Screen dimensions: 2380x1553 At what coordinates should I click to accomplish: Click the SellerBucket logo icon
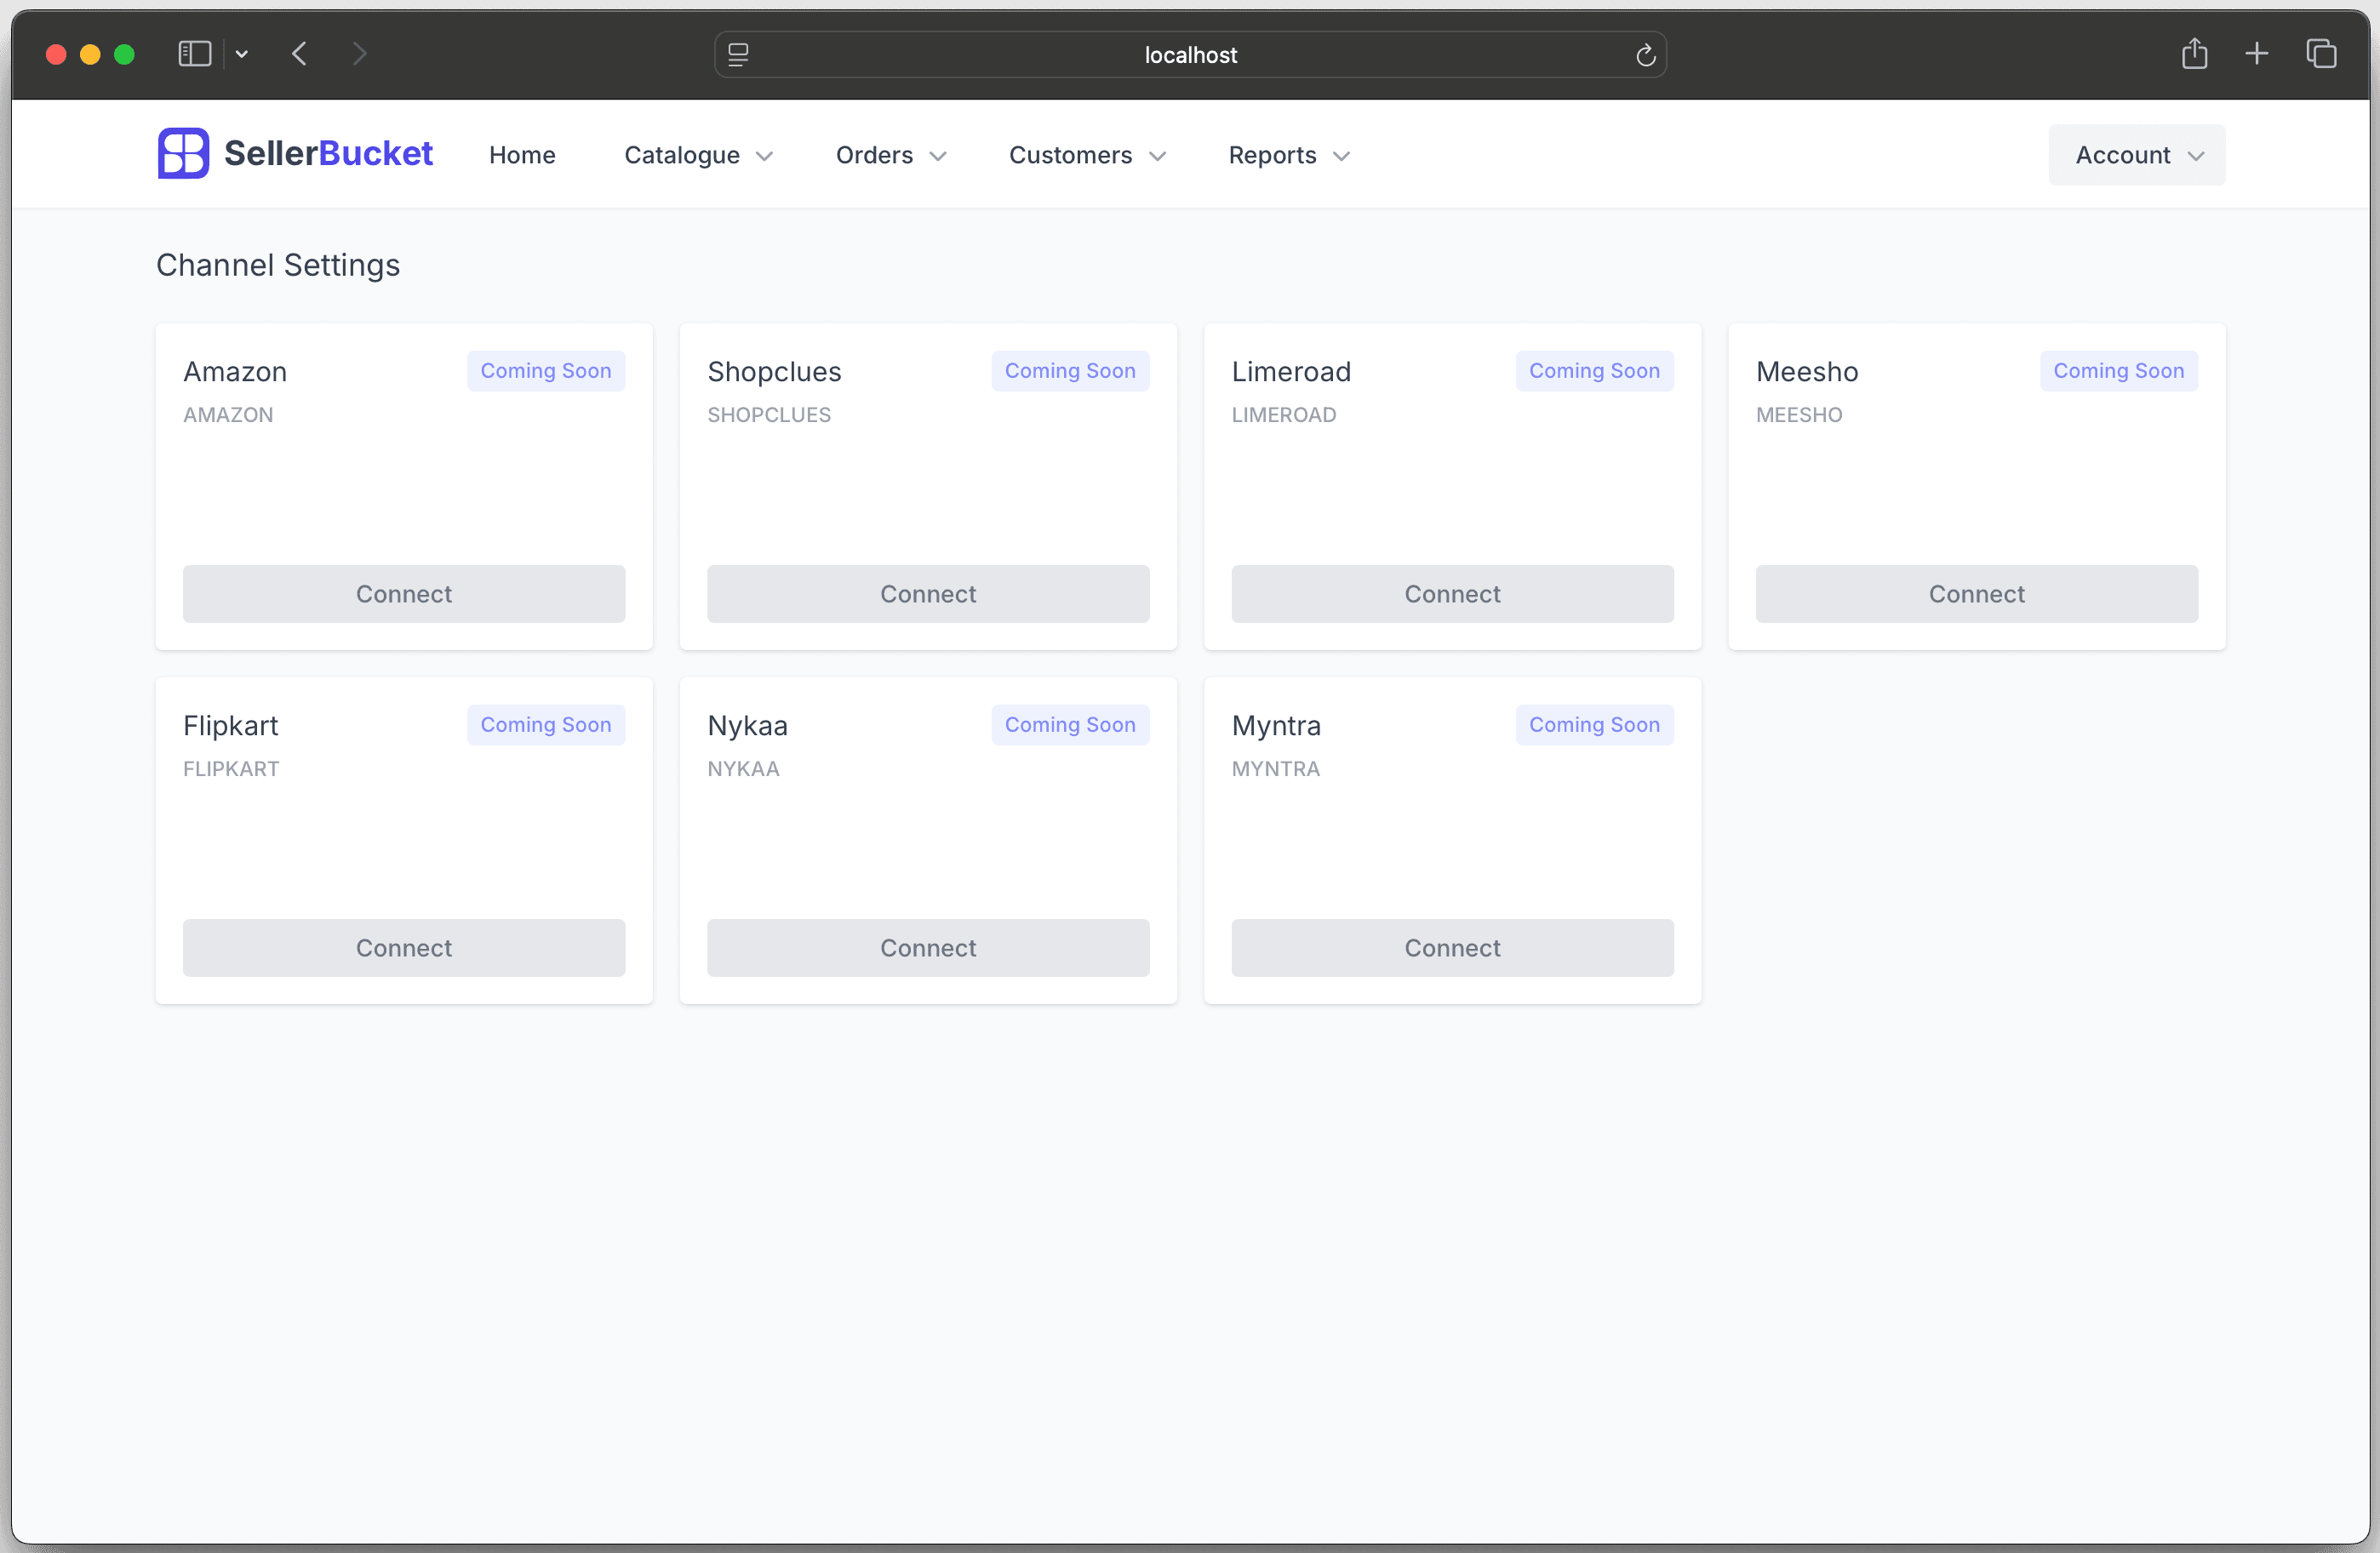coord(183,154)
